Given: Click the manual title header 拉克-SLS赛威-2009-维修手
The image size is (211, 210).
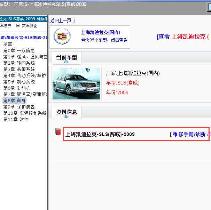Looking at the screenshot, I should pyautogui.click(x=24, y=19).
